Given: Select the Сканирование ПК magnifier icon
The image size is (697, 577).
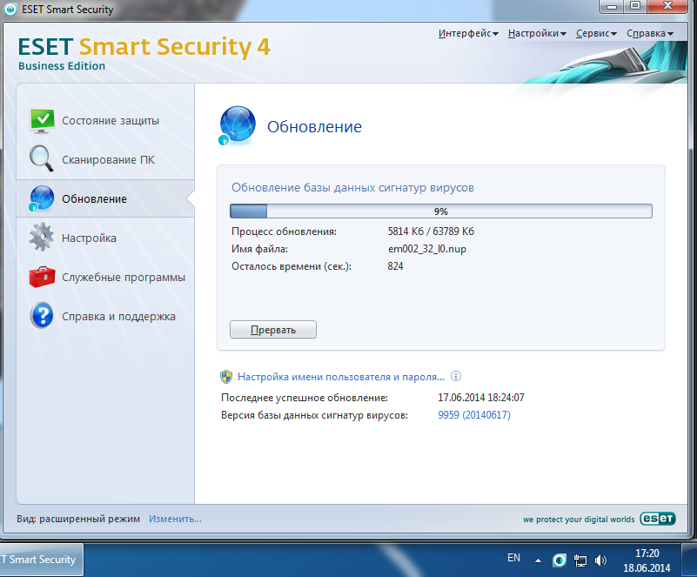Looking at the screenshot, I should [42, 158].
